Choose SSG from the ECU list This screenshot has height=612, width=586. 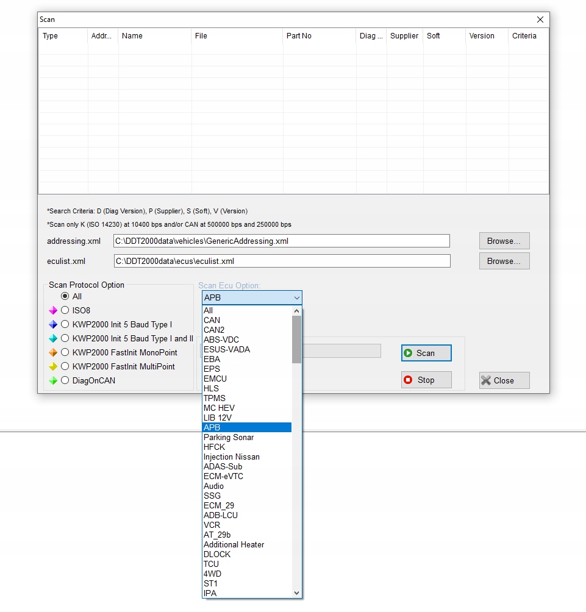(247, 496)
